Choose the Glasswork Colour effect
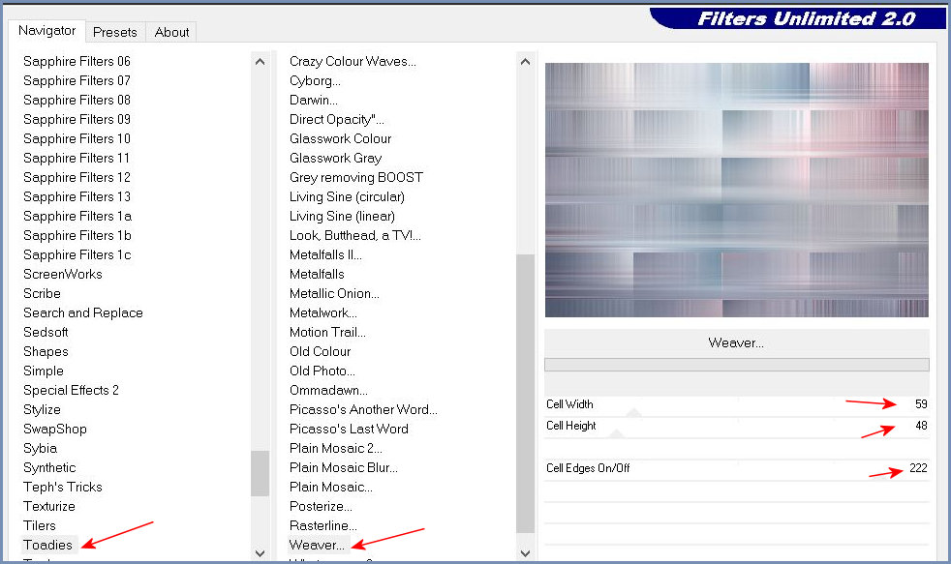 click(x=340, y=138)
